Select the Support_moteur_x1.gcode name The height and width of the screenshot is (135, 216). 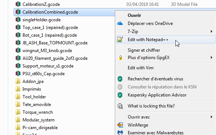48,66
